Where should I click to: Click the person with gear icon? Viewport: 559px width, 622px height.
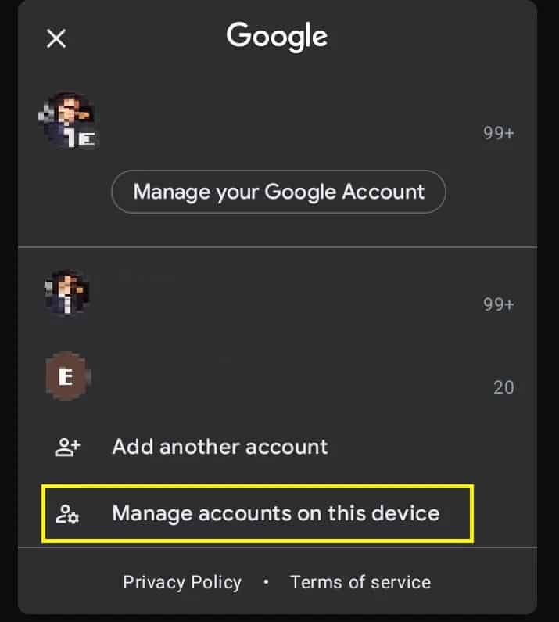click(x=67, y=514)
